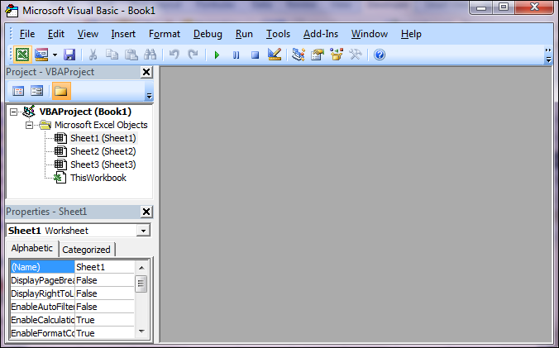Open the Window menu
Image resolution: width=559 pixels, height=348 pixels.
point(370,34)
